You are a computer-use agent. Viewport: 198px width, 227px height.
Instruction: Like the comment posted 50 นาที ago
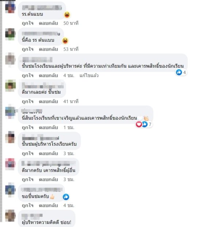pyautogui.click(x=28, y=23)
